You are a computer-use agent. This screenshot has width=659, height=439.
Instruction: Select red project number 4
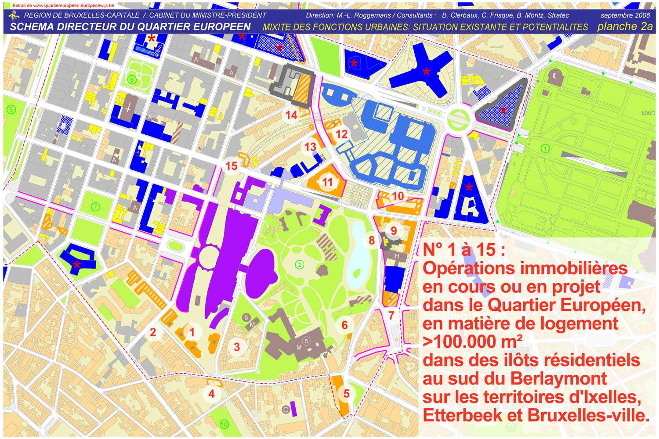[212, 393]
